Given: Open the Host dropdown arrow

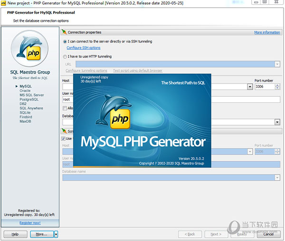Looking at the screenshot, I should 250,87.
